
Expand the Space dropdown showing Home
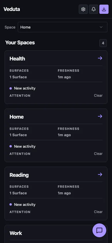point(63,27)
